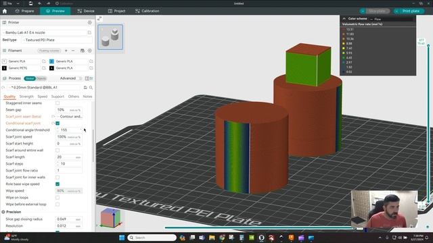
Task: Uncheck Role base wipe speed
Action: 58,184
